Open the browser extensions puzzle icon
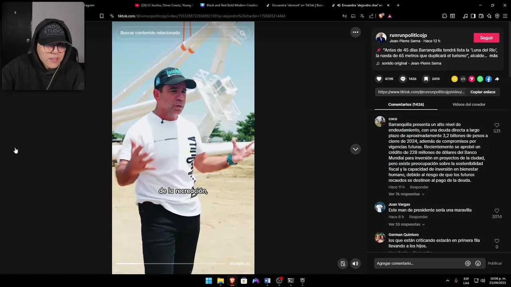The height and width of the screenshot is (287, 511). (444, 16)
